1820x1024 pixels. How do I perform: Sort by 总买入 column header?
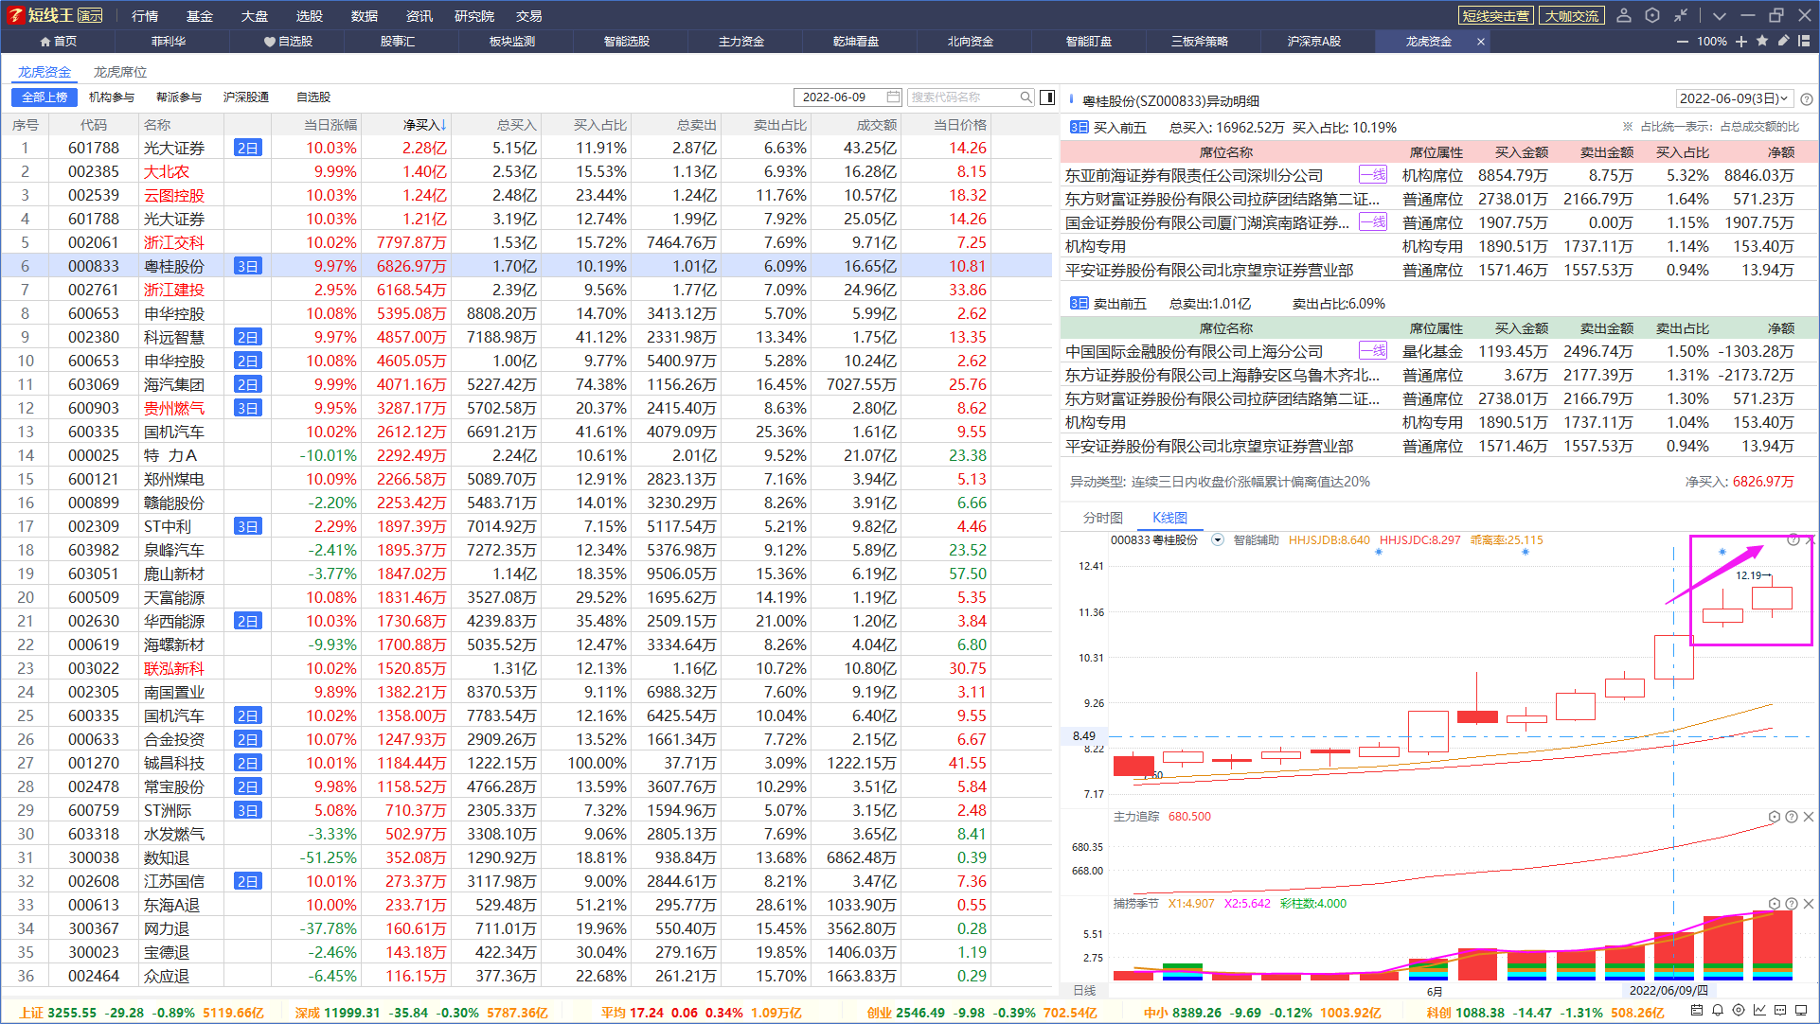coord(517,125)
